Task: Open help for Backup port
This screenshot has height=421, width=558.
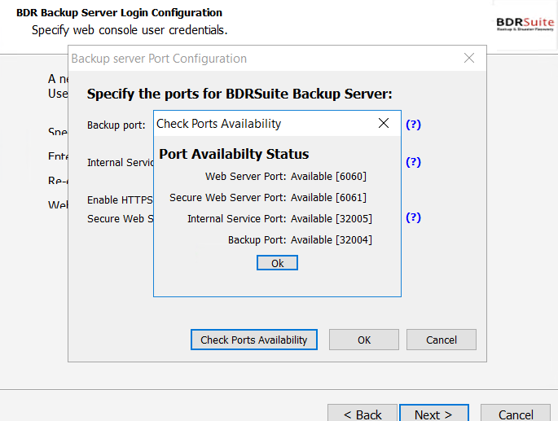Action: point(414,125)
